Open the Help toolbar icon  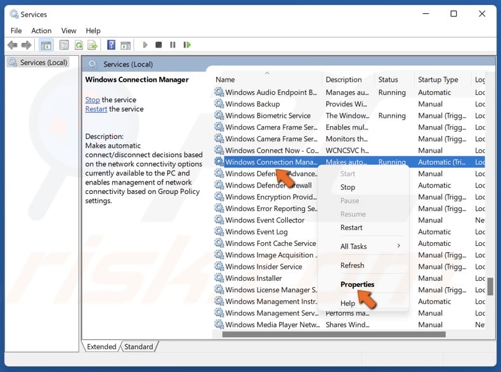tap(111, 45)
